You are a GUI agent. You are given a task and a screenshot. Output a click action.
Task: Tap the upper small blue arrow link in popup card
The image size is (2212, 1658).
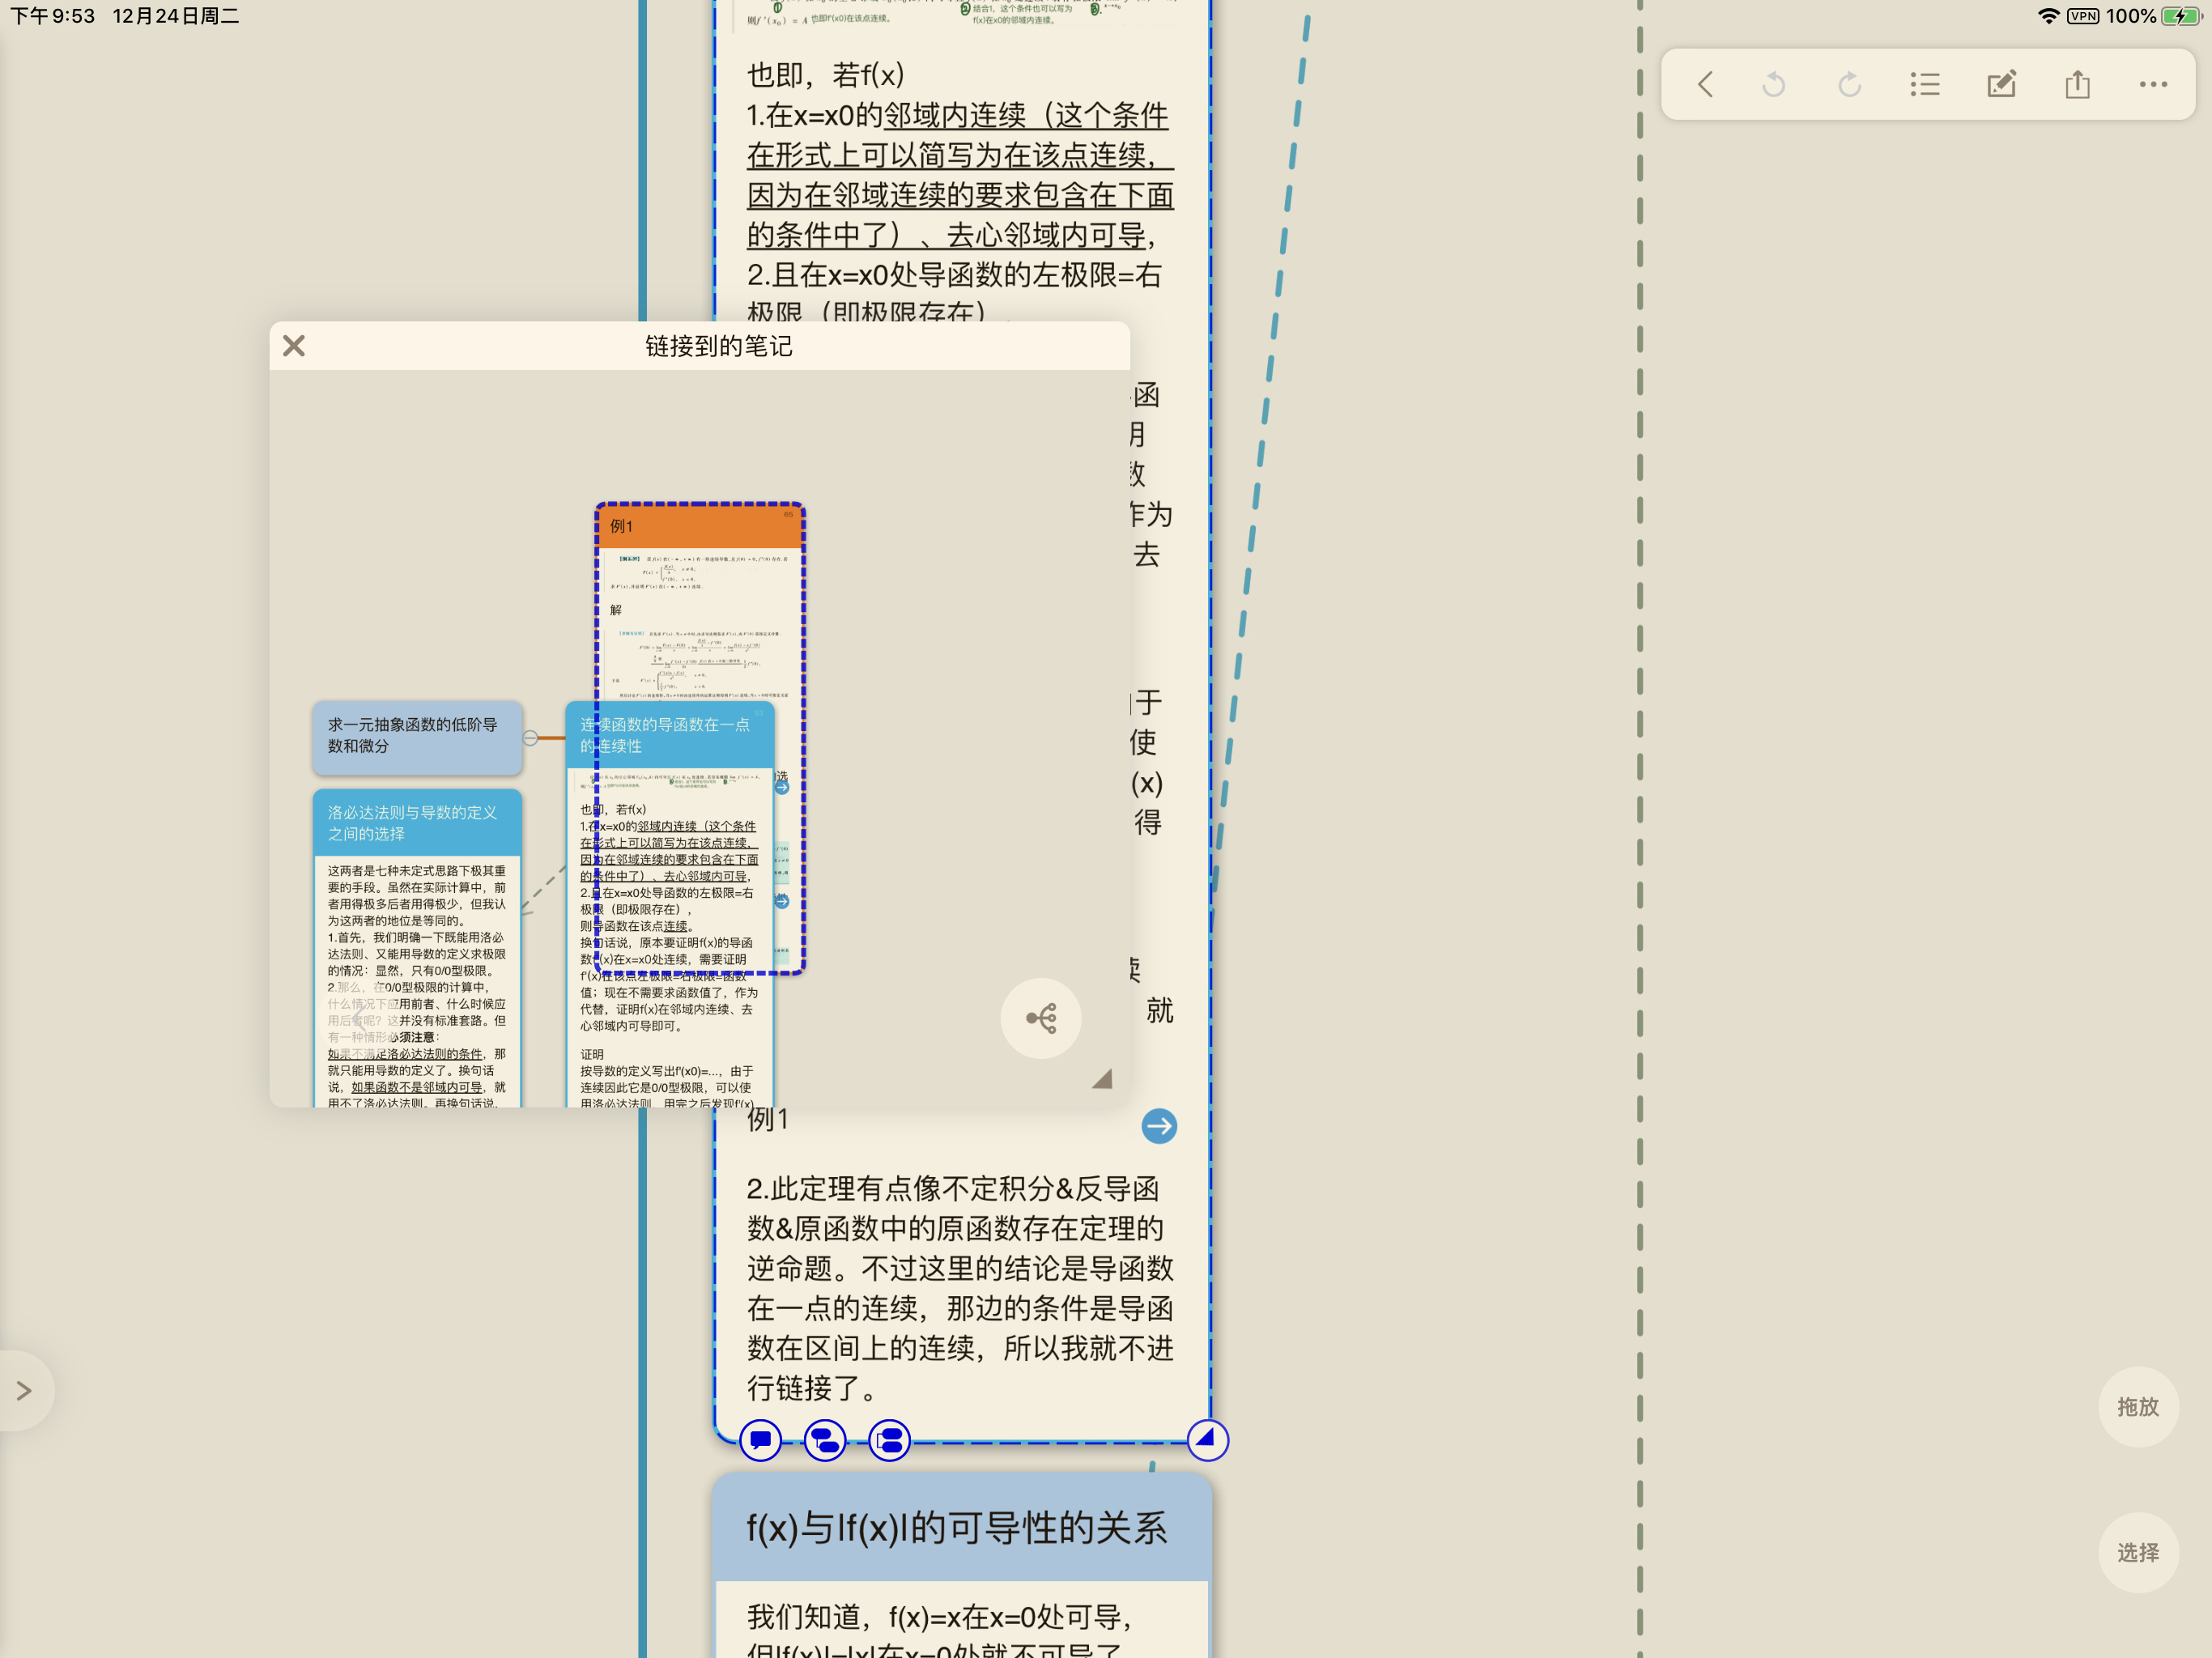pyautogui.click(x=782, y=787)
